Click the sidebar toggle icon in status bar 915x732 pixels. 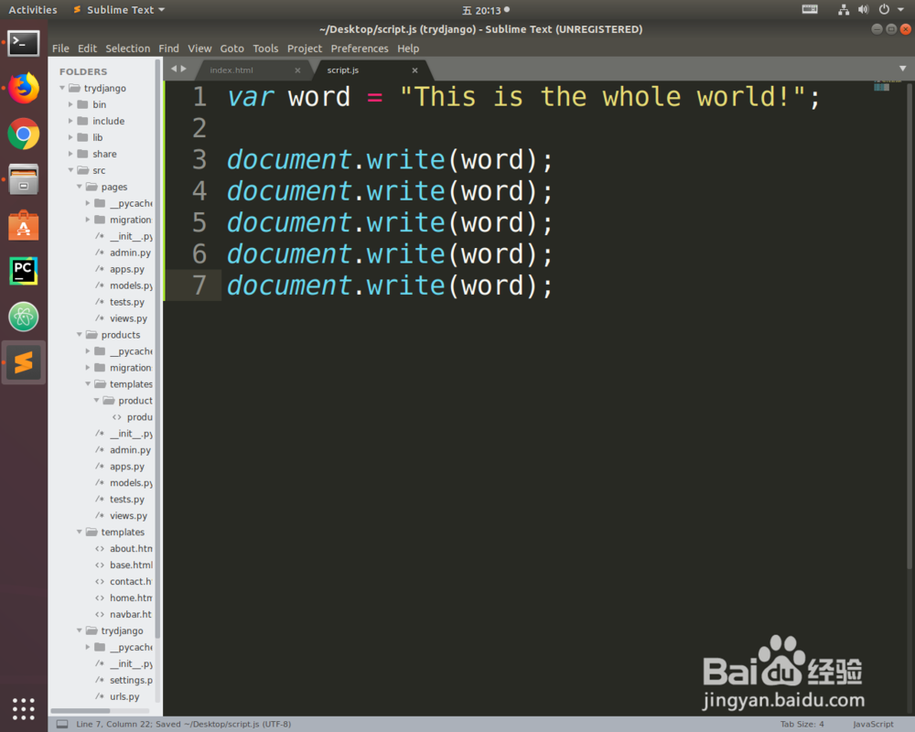tap(62, 724)
